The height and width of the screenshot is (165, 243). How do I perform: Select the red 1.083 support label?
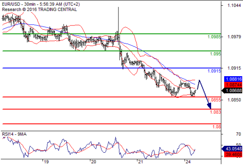[x=215, y=112]
